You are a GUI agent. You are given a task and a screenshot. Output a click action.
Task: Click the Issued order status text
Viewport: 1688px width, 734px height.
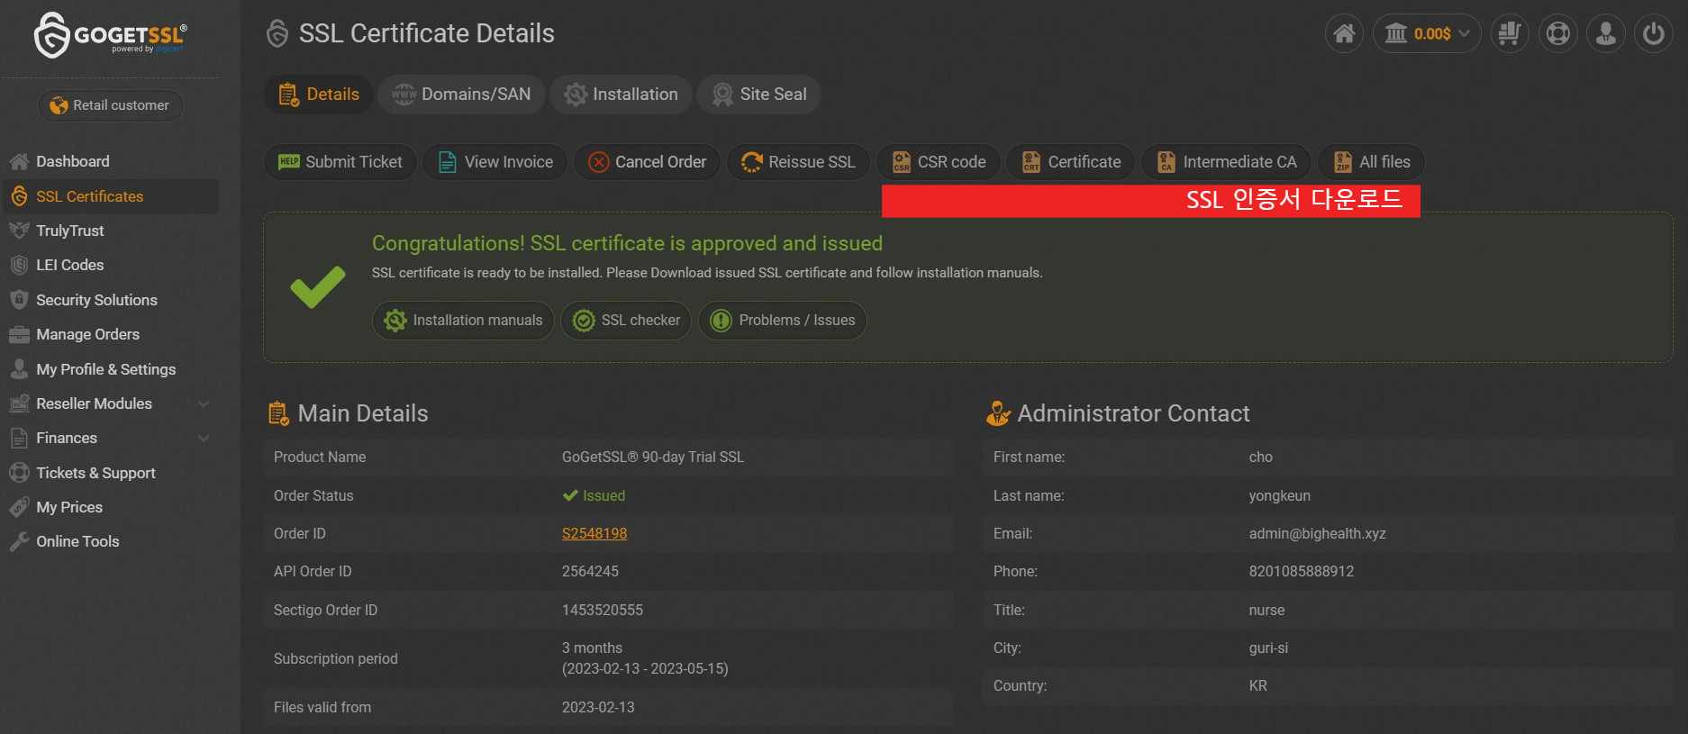click(604, 495)
